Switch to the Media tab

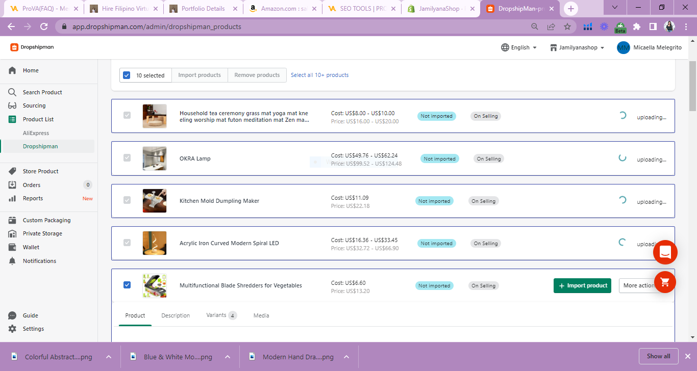[x=261, y=315]
